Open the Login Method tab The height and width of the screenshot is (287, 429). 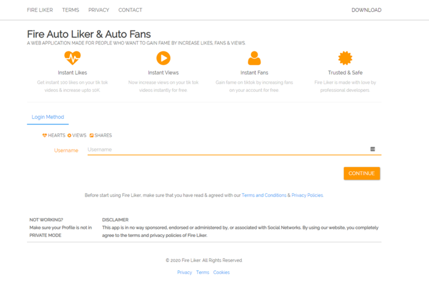coord(48,117)
